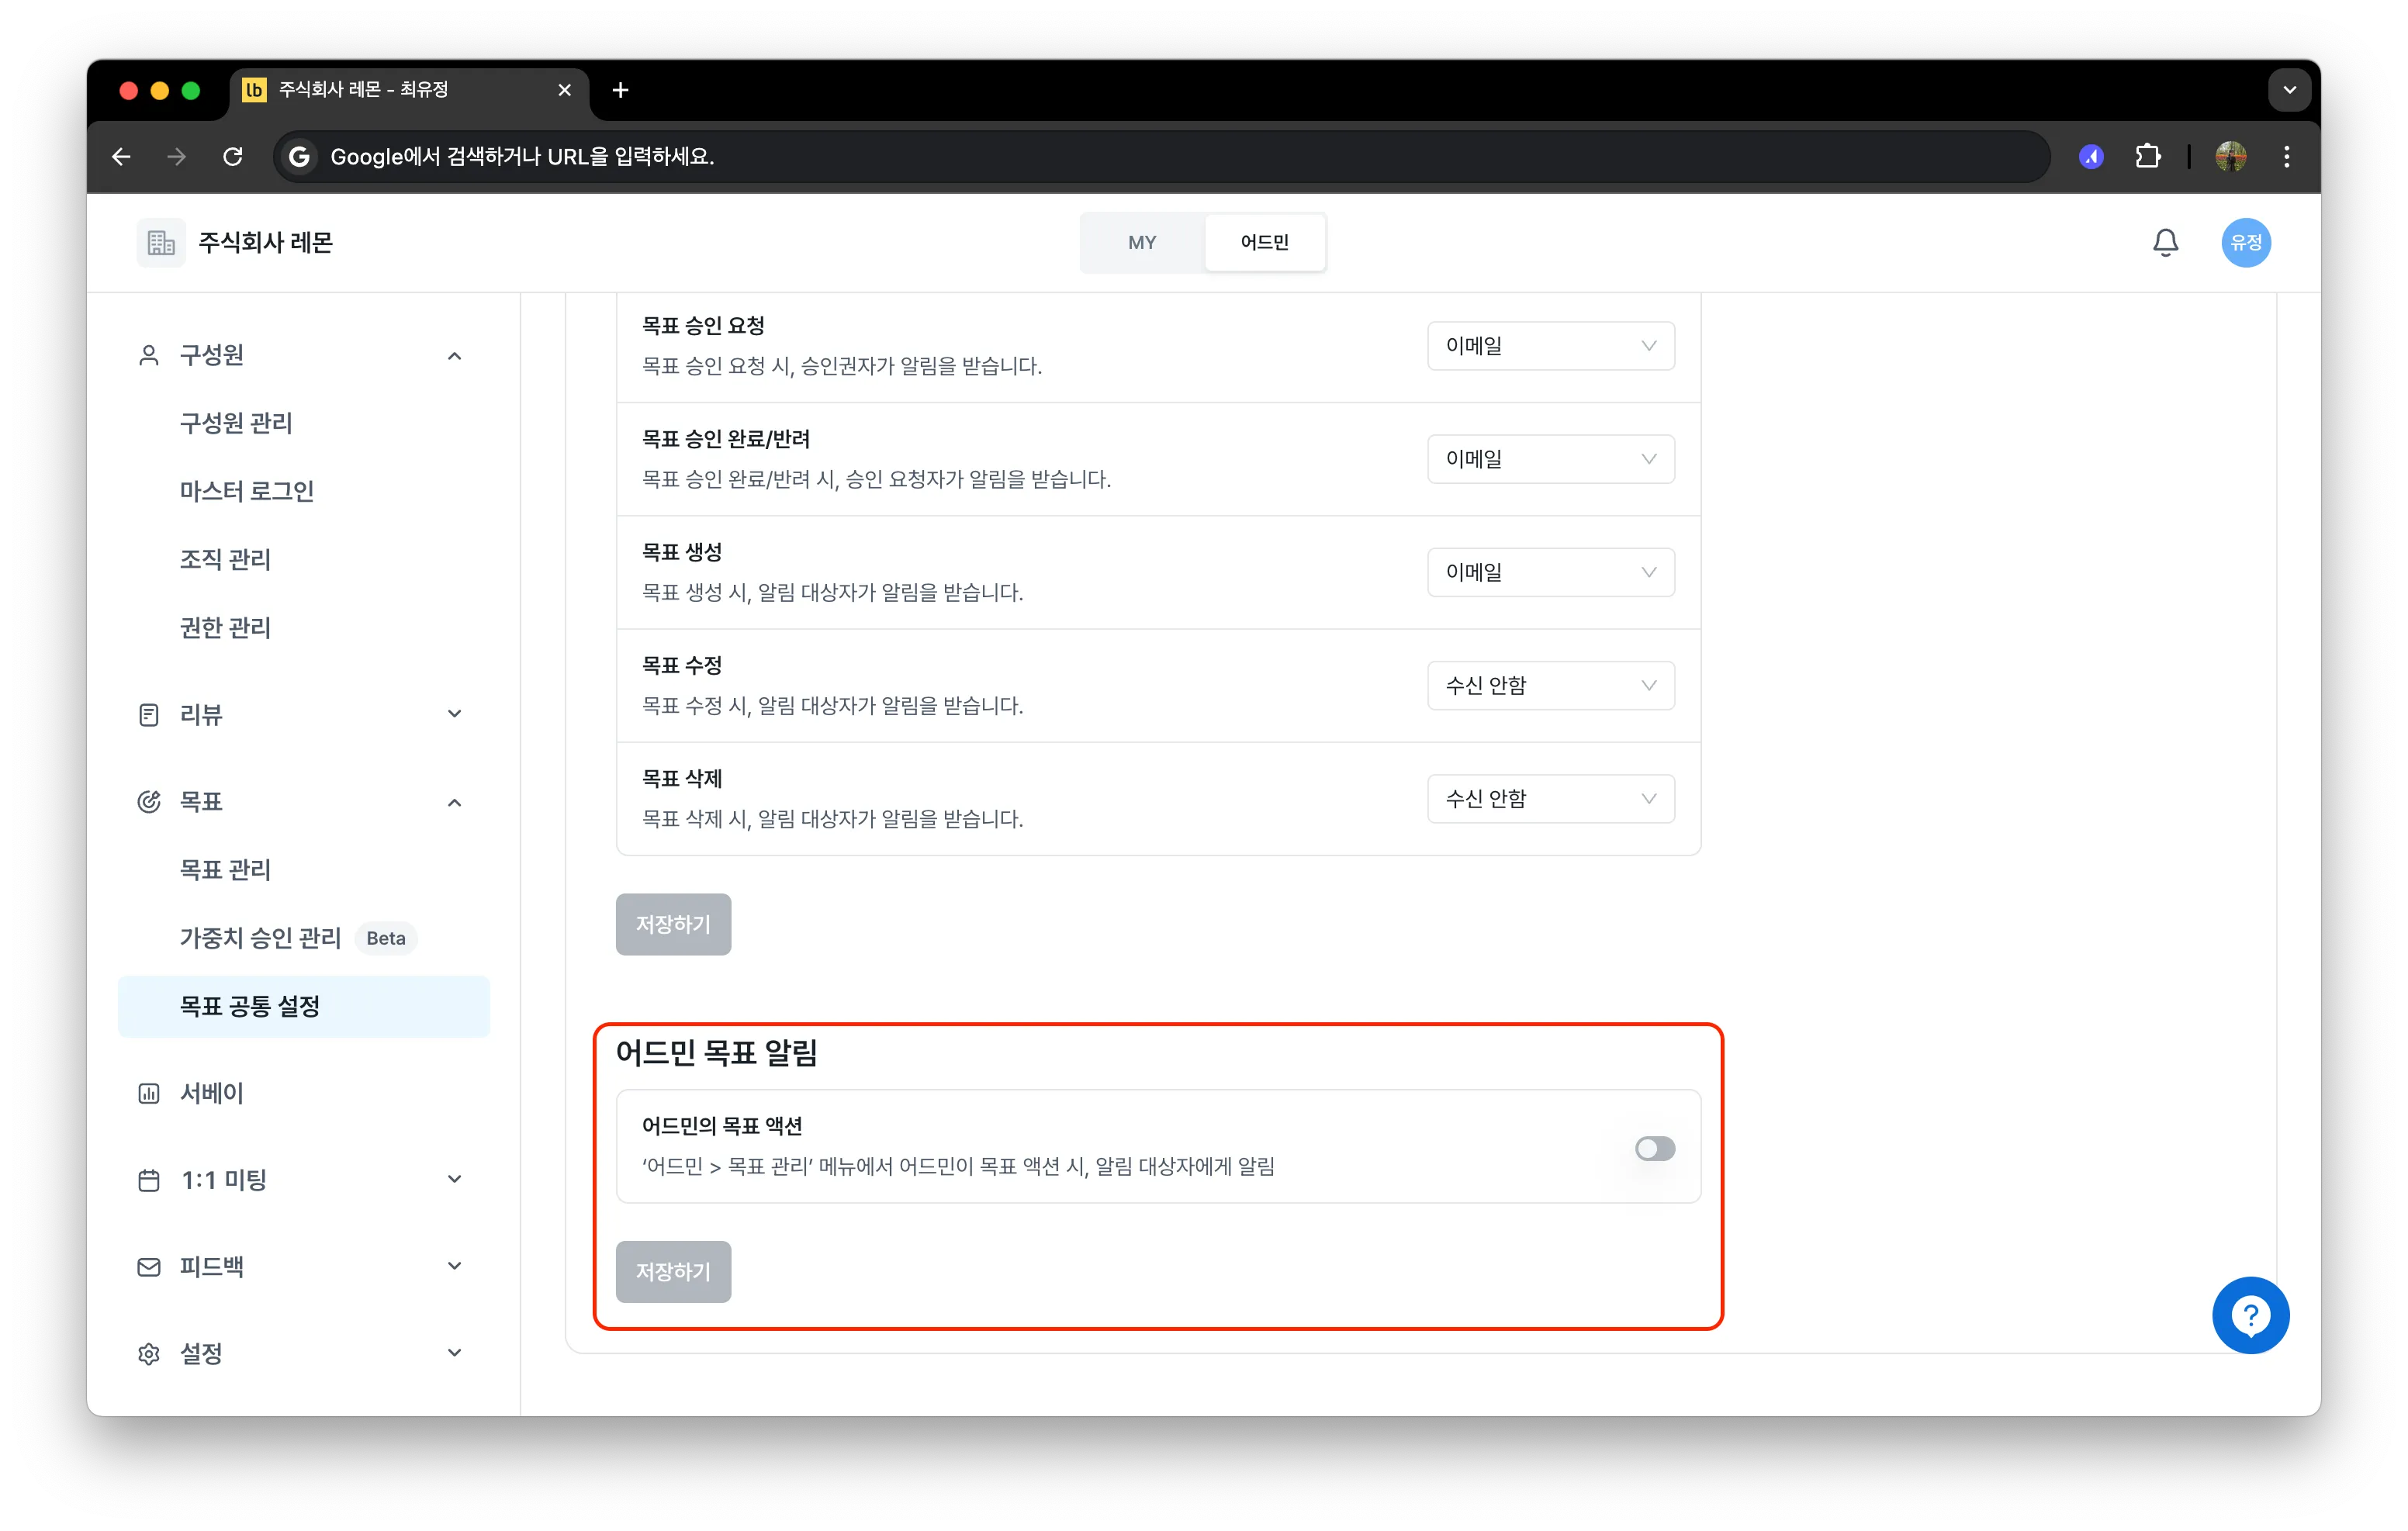Open 가중치 승인 관리 Beta menu item
Viewport: 2408px width, 1531px height.
tap(298, 937)
